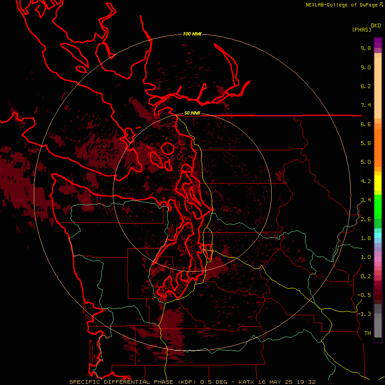Click the KATX station ID in caption

[247, 382]
